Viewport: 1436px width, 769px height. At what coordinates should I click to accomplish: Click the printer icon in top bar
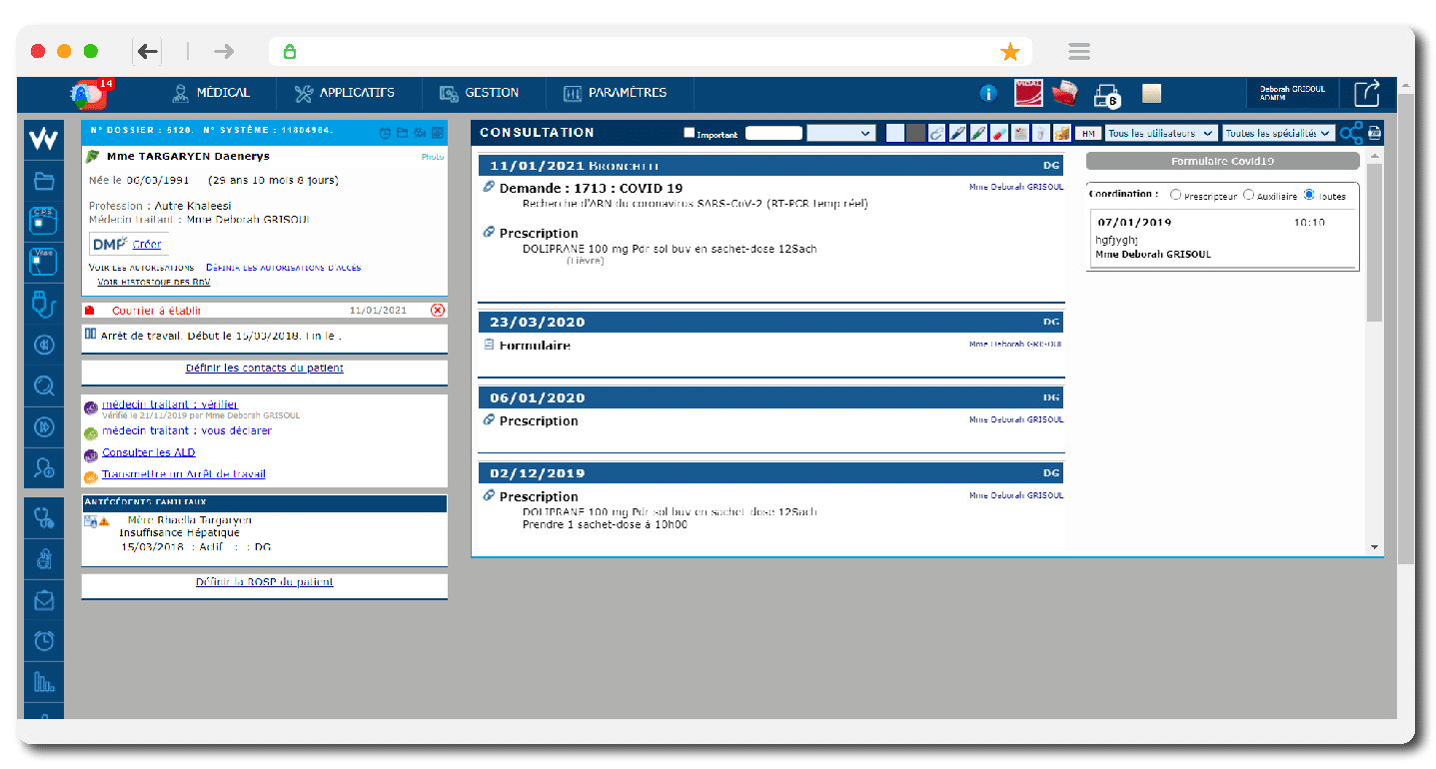click(x=1106, y=95)
